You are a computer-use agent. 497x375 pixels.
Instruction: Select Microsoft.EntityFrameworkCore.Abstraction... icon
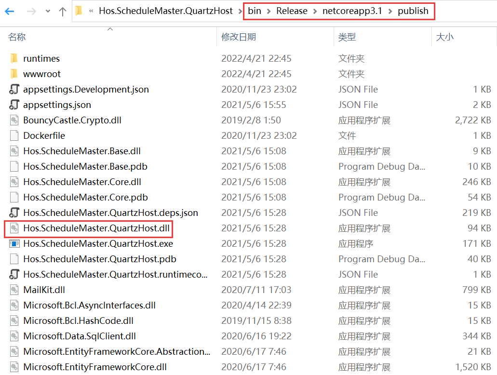point(14,351)
